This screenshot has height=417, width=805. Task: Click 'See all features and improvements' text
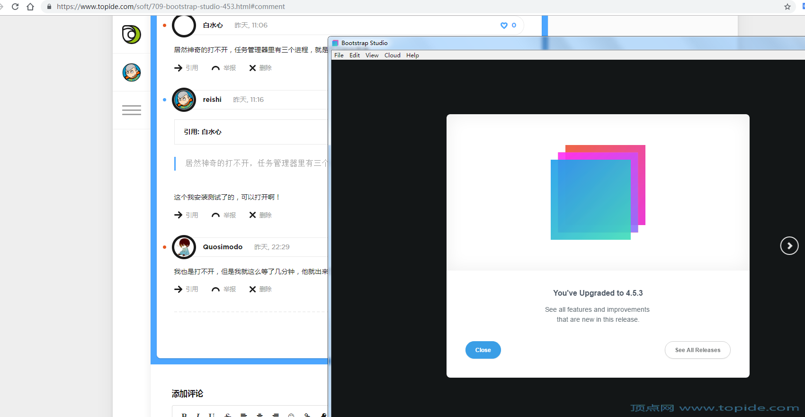597,309
